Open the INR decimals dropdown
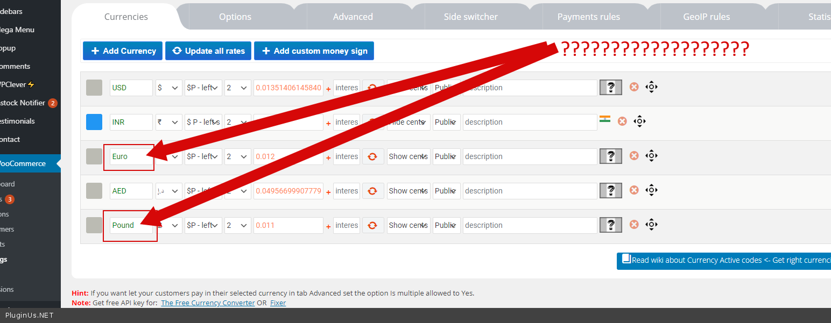 pyautogui.click(x=238, y=122)
